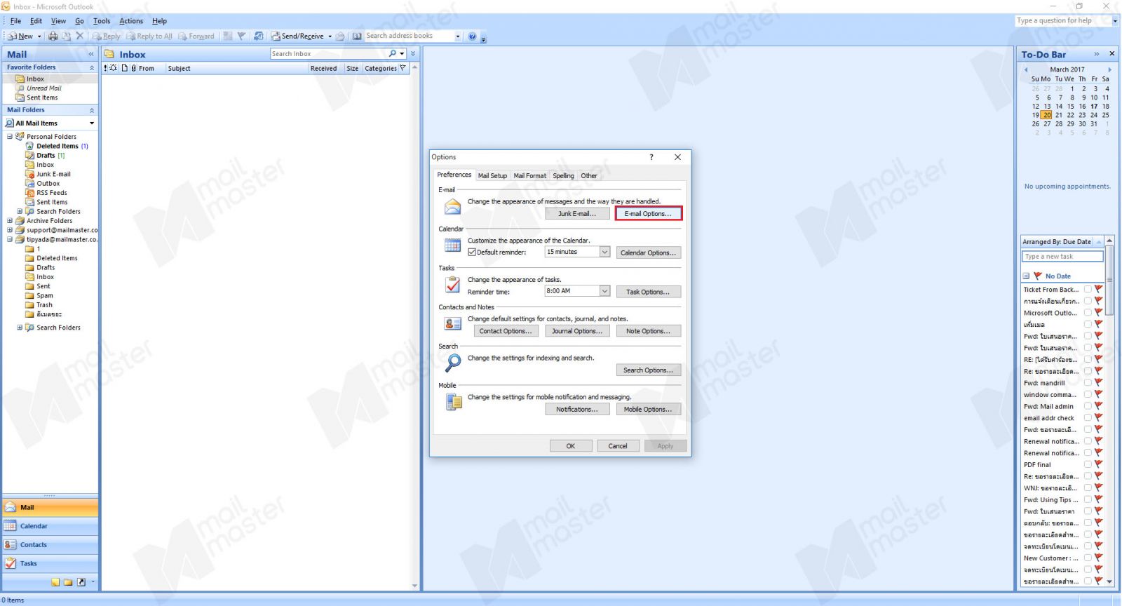This screenshot has width=1122, height=606.
Task: Sort by Importance exclamation column
Action: (106, 68)
